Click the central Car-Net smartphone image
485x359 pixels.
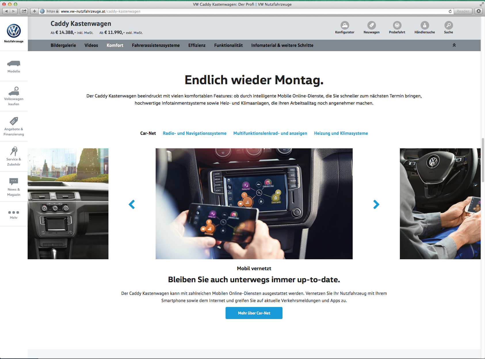coord(254,204)
